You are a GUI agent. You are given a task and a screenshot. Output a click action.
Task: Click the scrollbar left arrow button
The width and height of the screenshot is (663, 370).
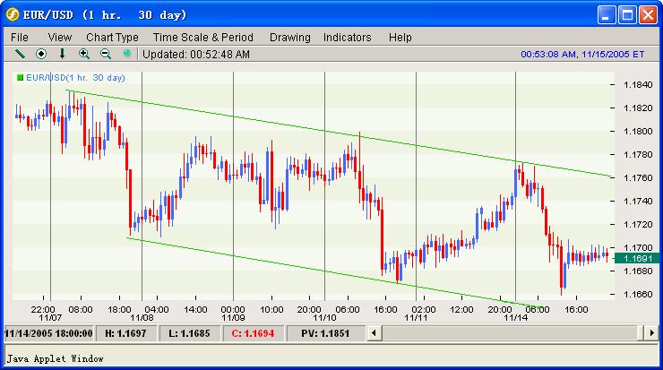coord(374,333)
